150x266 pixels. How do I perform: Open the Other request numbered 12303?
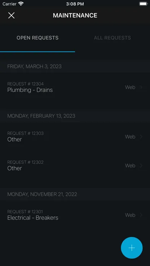(x=75, y=137)
